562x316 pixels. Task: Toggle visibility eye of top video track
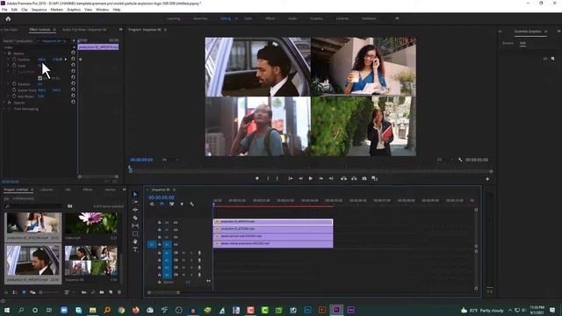(x=176, y=222)
